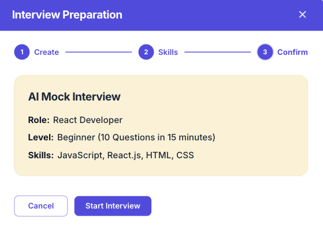Viewport: 323px width, 227px height.
Task: Click the Start Interview button
Action: (113, 206)
